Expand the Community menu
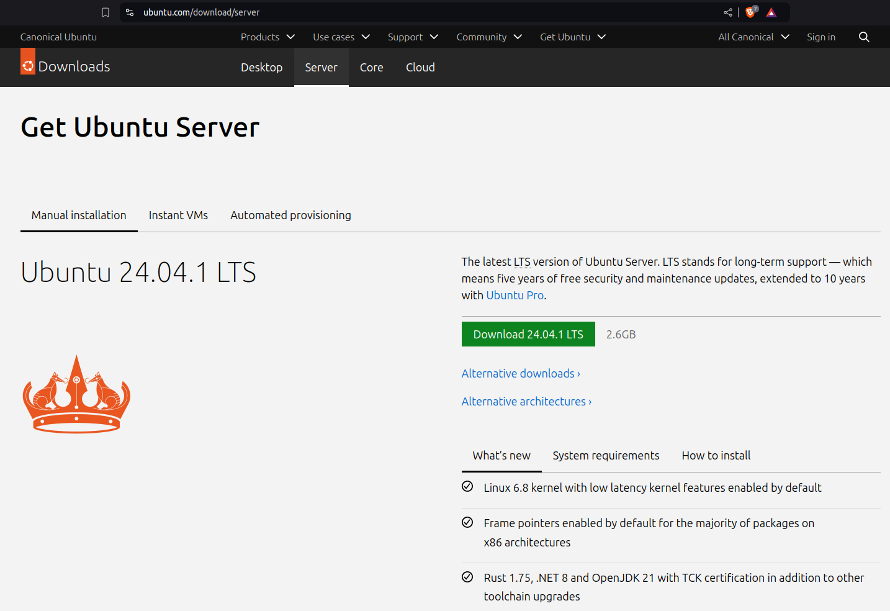This screenshot has height=611, width=890. [489, 37]
